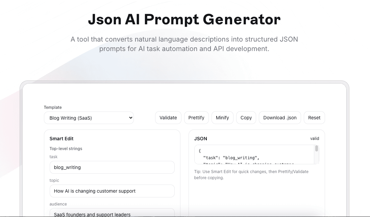Click the Template dropdown chevron arrow
370x217 pixels.
coord(130,118)
